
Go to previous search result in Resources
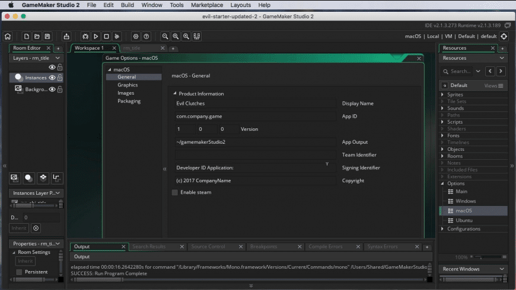[x=490, y=71]
